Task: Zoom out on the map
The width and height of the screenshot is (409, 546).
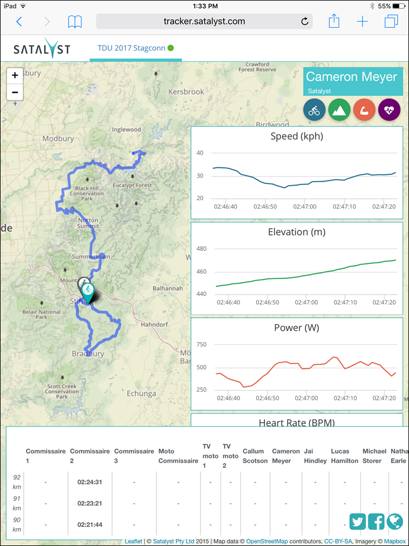Action: pyautogui.click(x=15, y=92)
